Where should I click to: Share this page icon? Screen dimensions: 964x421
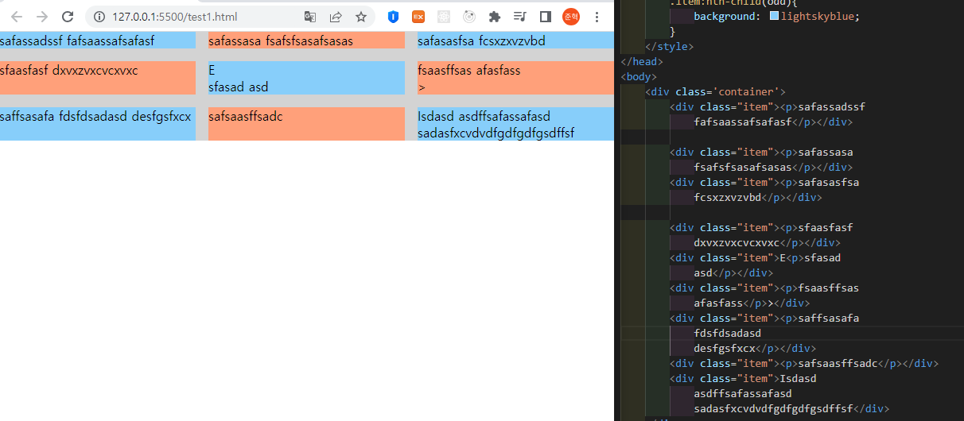click(x=336, y=17)
